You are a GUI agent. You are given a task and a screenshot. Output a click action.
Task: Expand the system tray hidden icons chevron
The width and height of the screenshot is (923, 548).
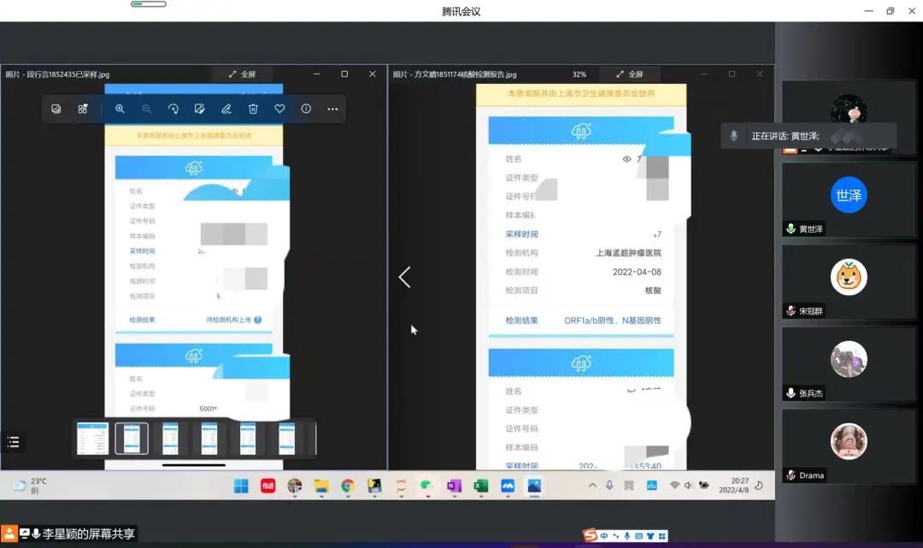point(592,486)
